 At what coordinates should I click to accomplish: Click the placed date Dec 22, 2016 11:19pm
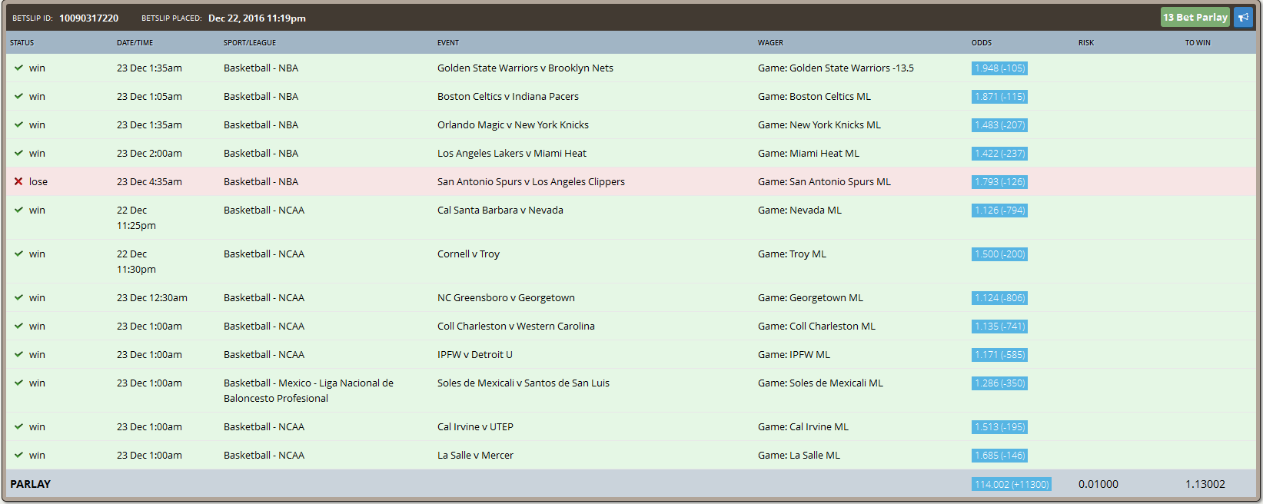[x=257, y=18]
